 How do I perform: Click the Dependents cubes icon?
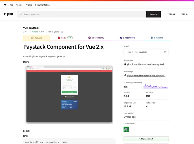click(121, 38)
